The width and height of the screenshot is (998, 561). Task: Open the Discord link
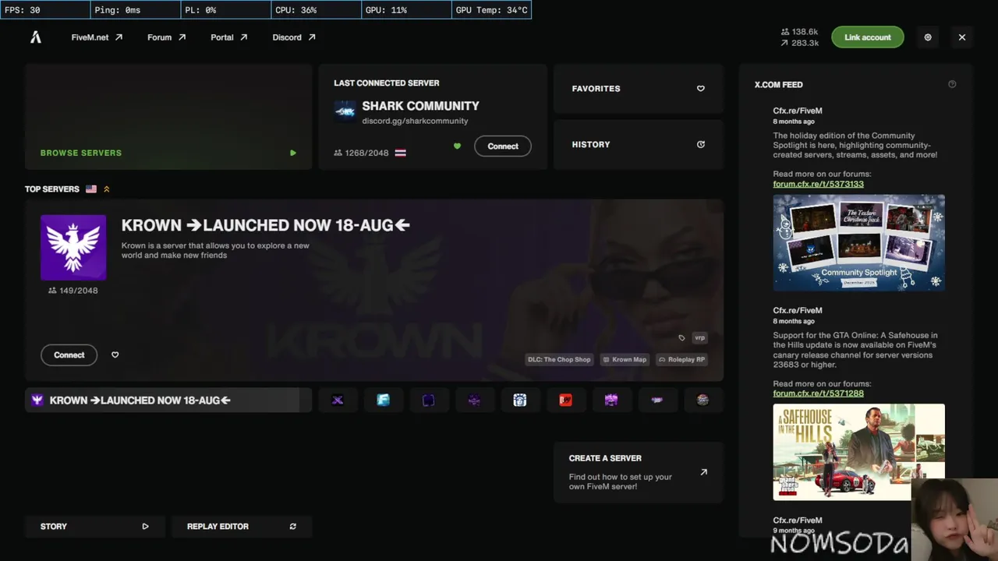coord(294,37)
